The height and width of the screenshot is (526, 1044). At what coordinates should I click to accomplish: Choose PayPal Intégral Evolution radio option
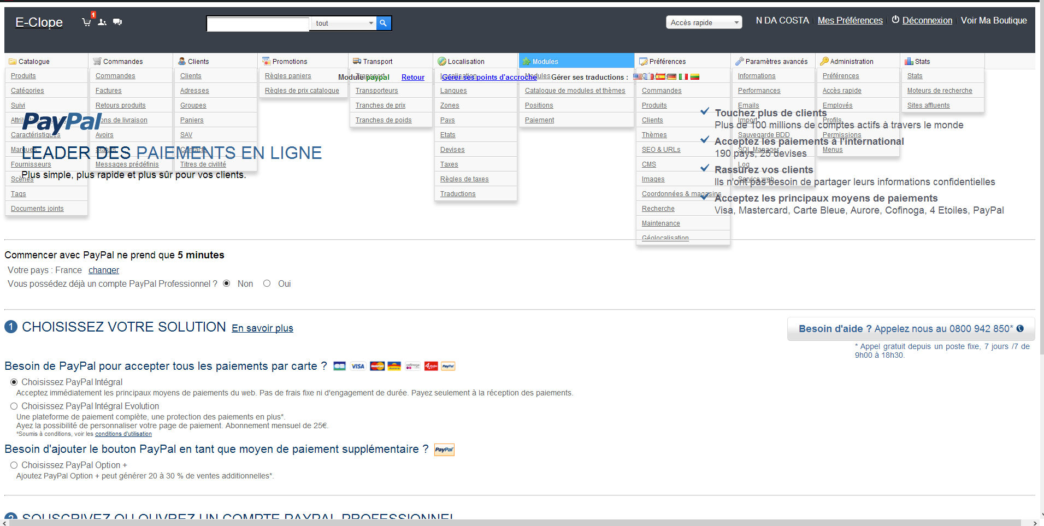[x=14, y=406]
